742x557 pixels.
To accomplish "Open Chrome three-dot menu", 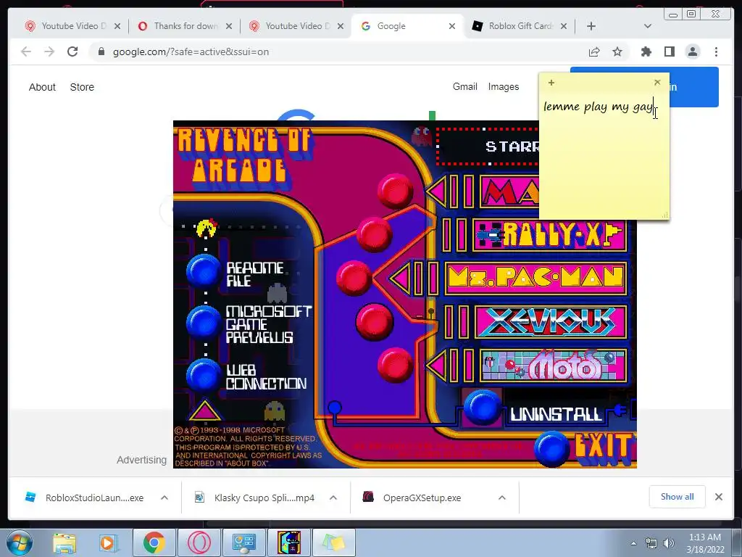I will click(716, 51).
